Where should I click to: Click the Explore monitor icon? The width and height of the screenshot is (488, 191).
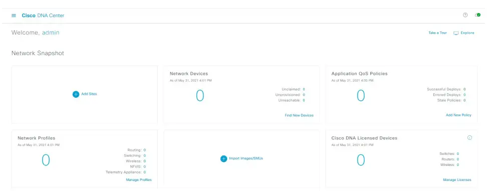(x=456, y=33)
